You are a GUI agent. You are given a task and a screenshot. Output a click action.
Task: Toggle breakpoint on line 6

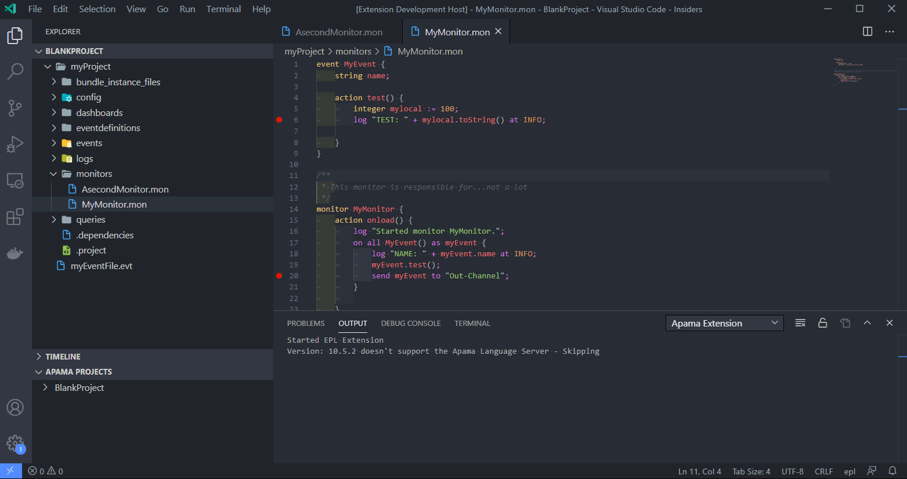point(279,120)
